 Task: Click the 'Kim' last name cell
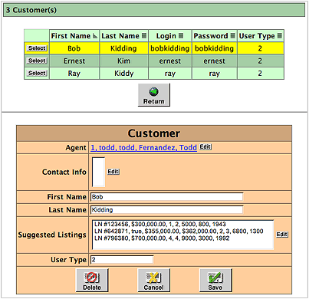point(123,61)
